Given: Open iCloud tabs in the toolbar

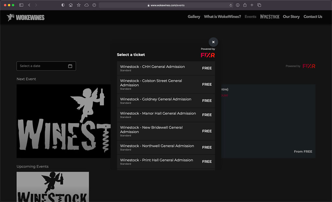Looking at the screenshot, I should point(86,5).
